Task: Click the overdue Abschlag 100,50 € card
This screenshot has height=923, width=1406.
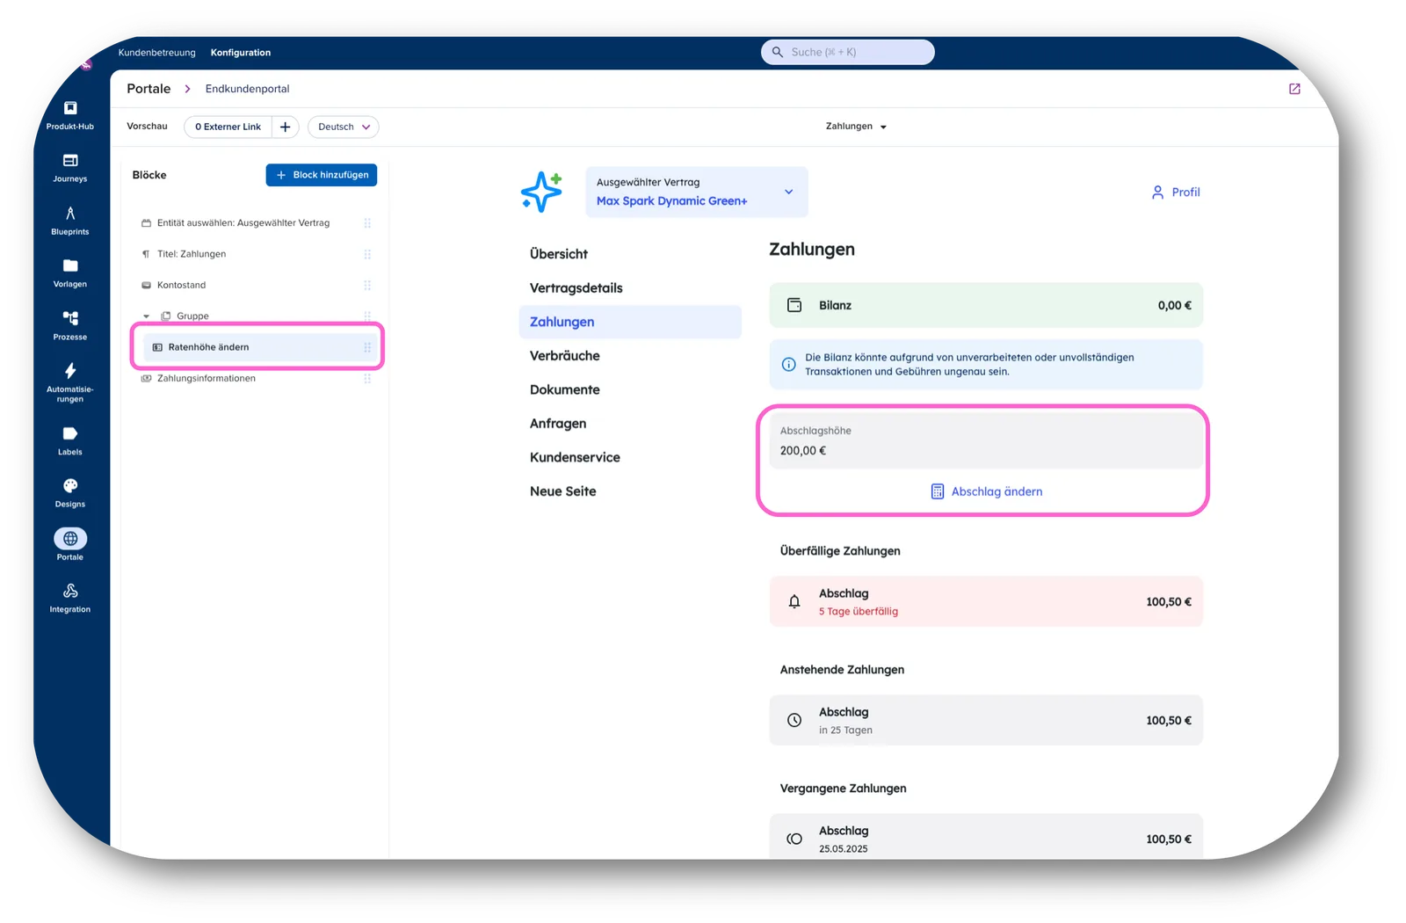Action: 986,601
